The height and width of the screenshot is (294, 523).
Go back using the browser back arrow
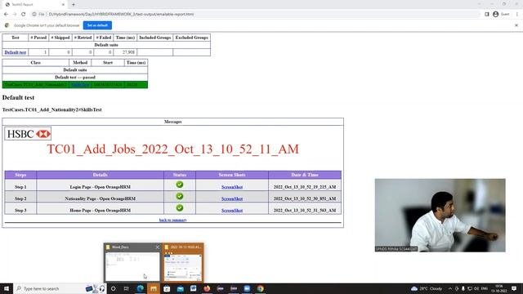click(x=6, y=15)
